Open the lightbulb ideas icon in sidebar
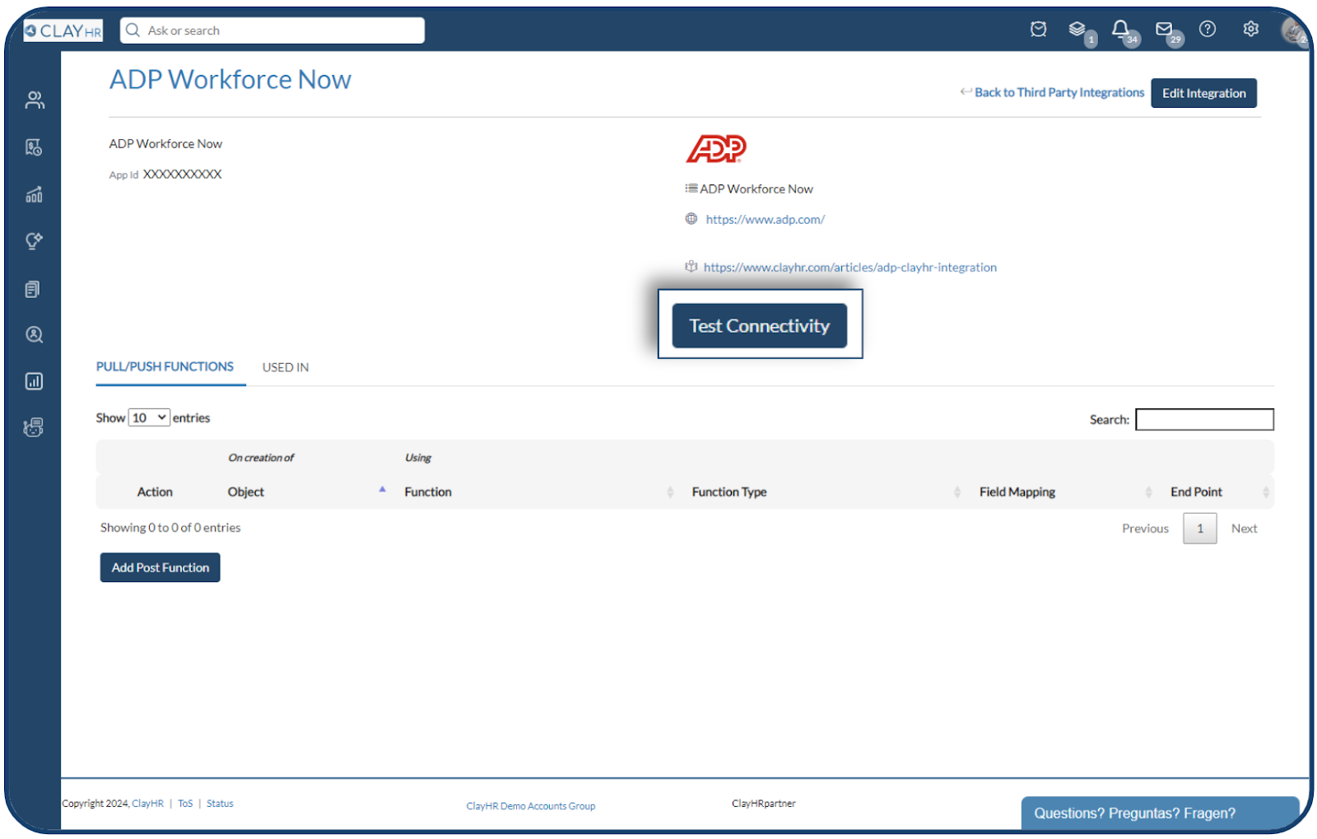 [x=34, y=241]
